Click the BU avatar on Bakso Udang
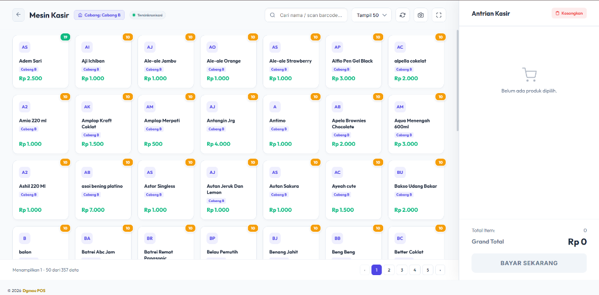The width and height of the screenshot is (599, 295). click(x=400, y=173)
